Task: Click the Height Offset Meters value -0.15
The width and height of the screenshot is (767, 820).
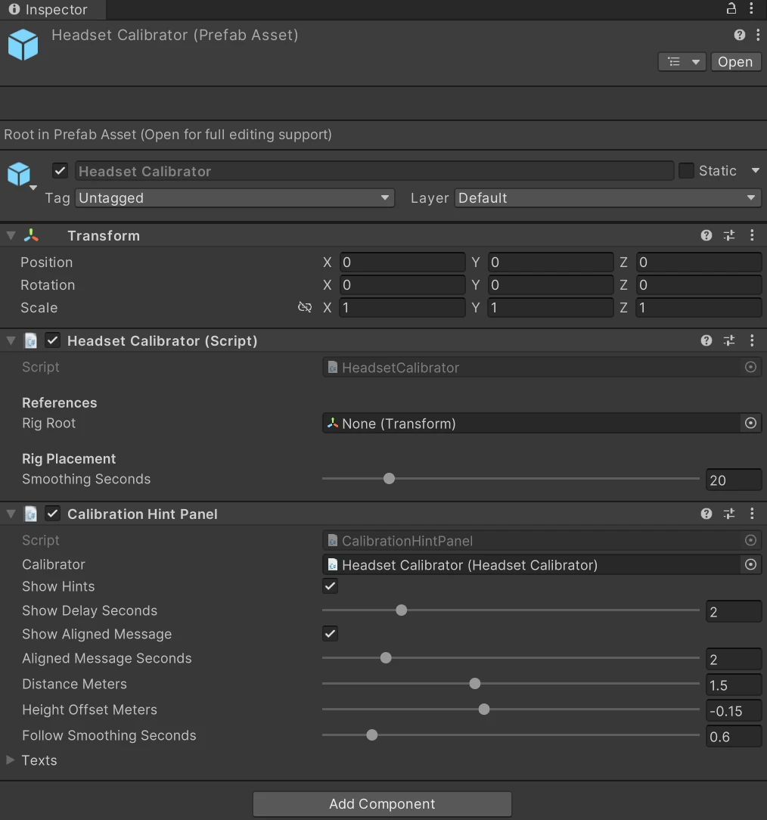Action: pyautogui.click(x=734, y=711)
